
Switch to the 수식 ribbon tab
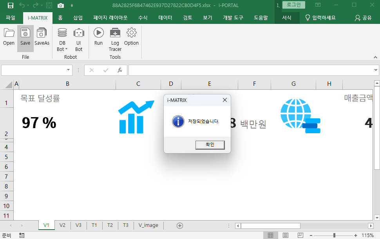143,18
